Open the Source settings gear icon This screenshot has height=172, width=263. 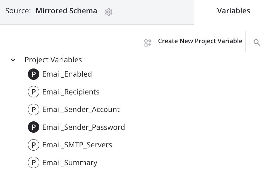point(109,12)
